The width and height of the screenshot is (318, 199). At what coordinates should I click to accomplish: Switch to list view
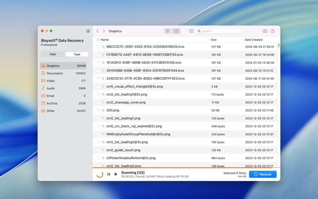pyautogui.click(x=176, y=31)
